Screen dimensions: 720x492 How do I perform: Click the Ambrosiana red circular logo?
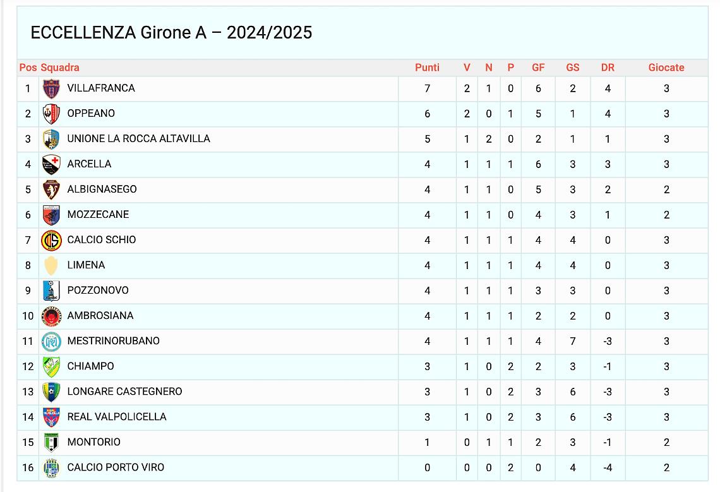tap(51, 316)
